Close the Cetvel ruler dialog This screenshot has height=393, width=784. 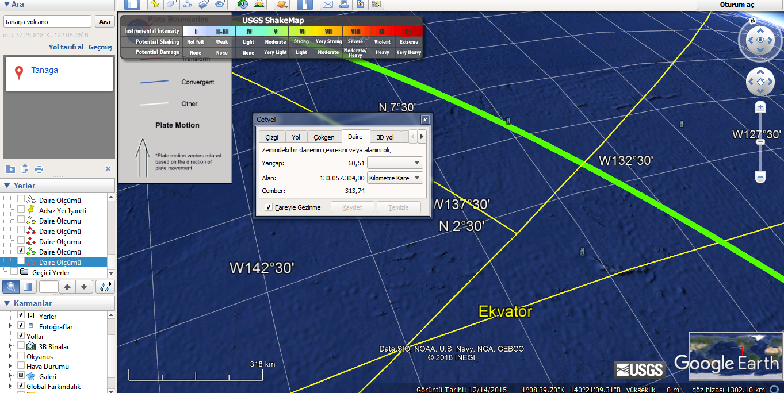425,120
